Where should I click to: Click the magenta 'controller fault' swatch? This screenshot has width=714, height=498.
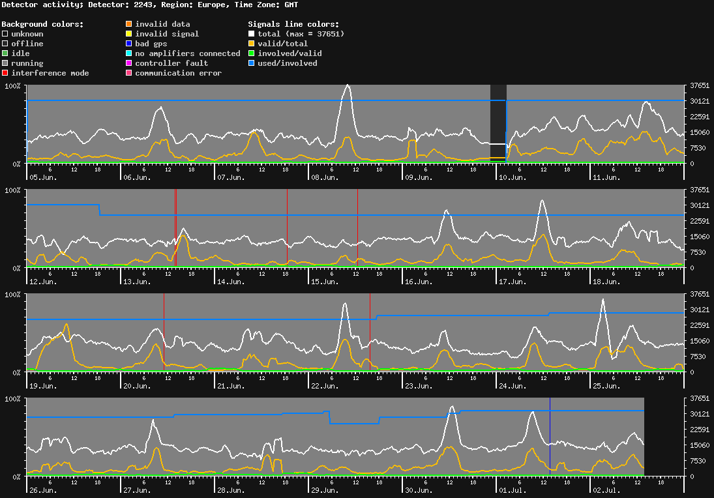[x=129, y=63]
